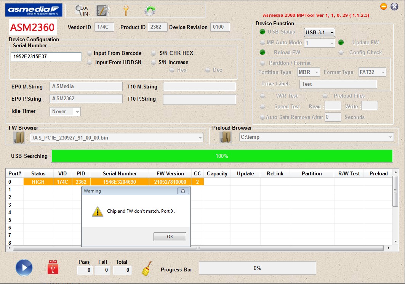Click the Status column header

[x=38, y=174]
